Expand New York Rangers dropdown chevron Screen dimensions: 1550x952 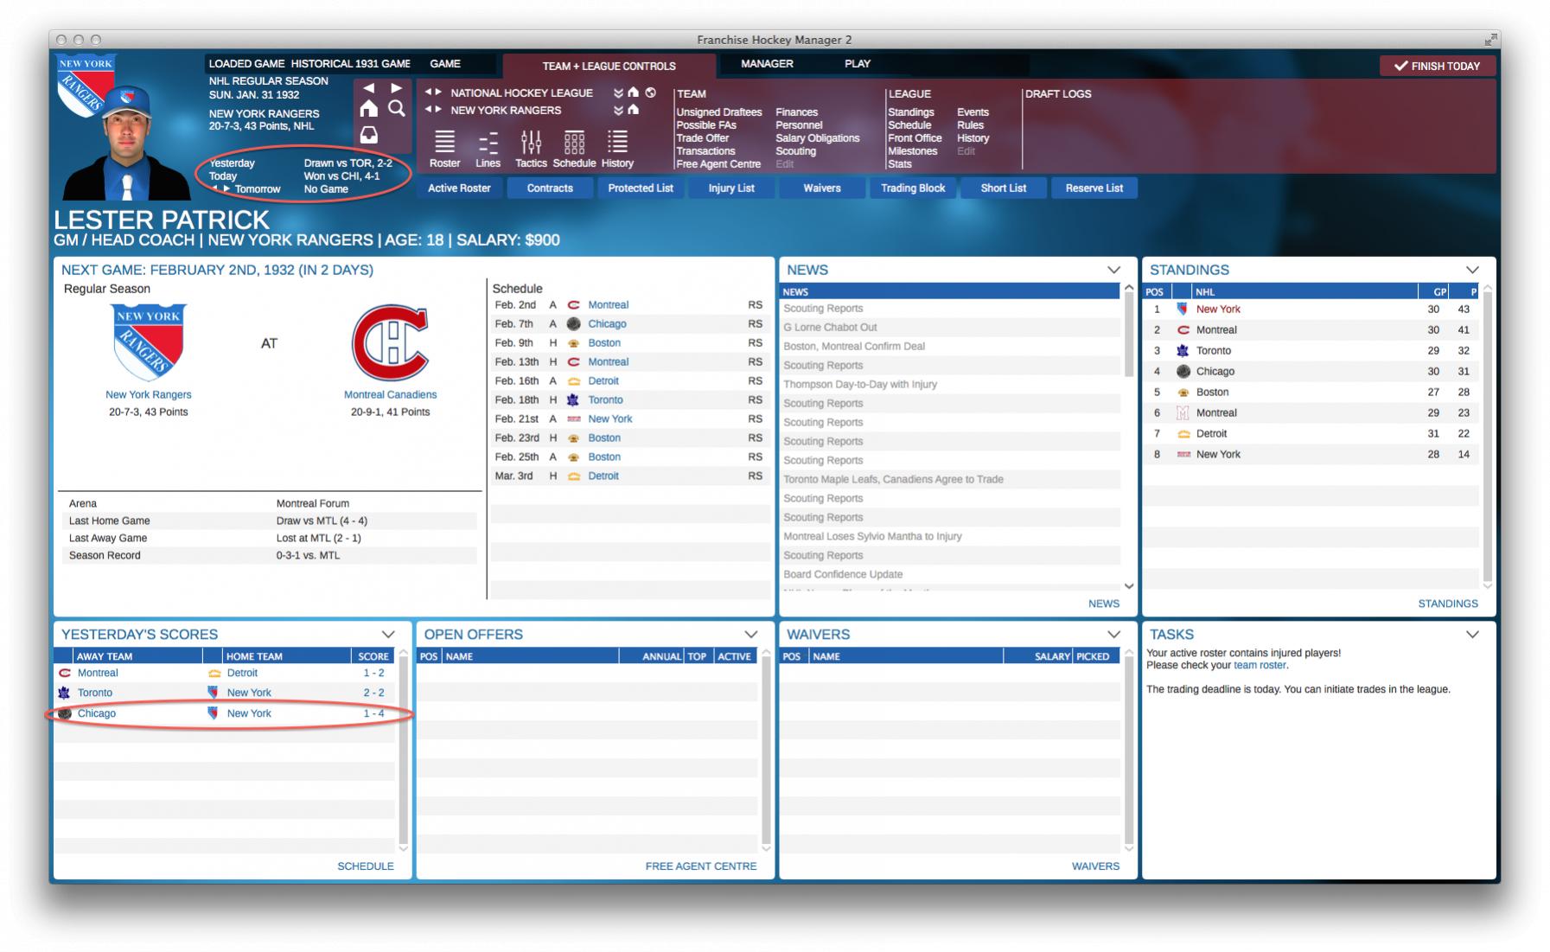click(618, 111)
